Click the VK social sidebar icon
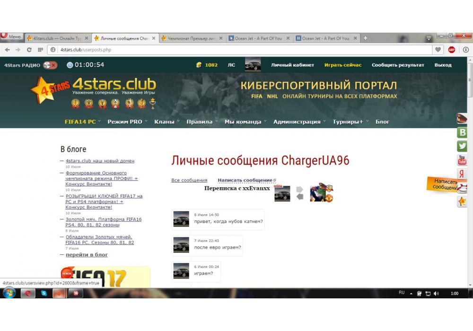Screen dimensions: 473x331 tap(462, 133)
